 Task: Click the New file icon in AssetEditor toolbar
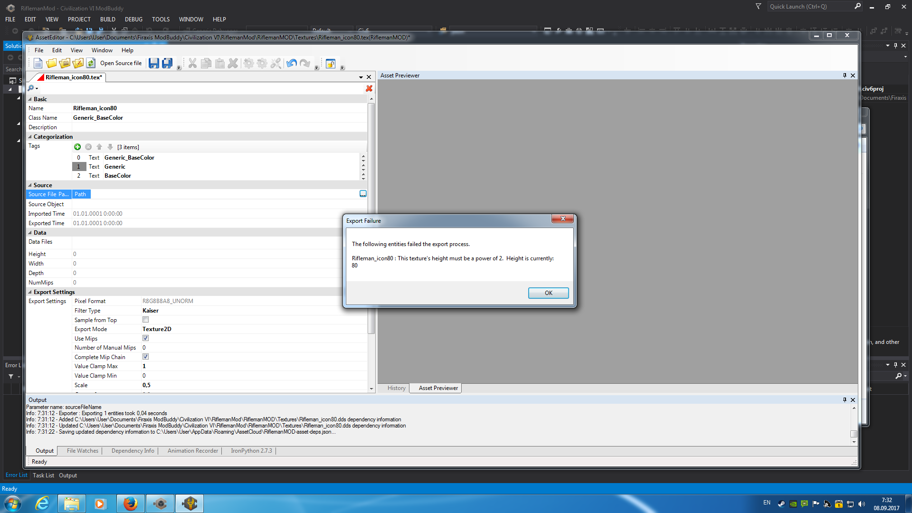pos(38,63)
